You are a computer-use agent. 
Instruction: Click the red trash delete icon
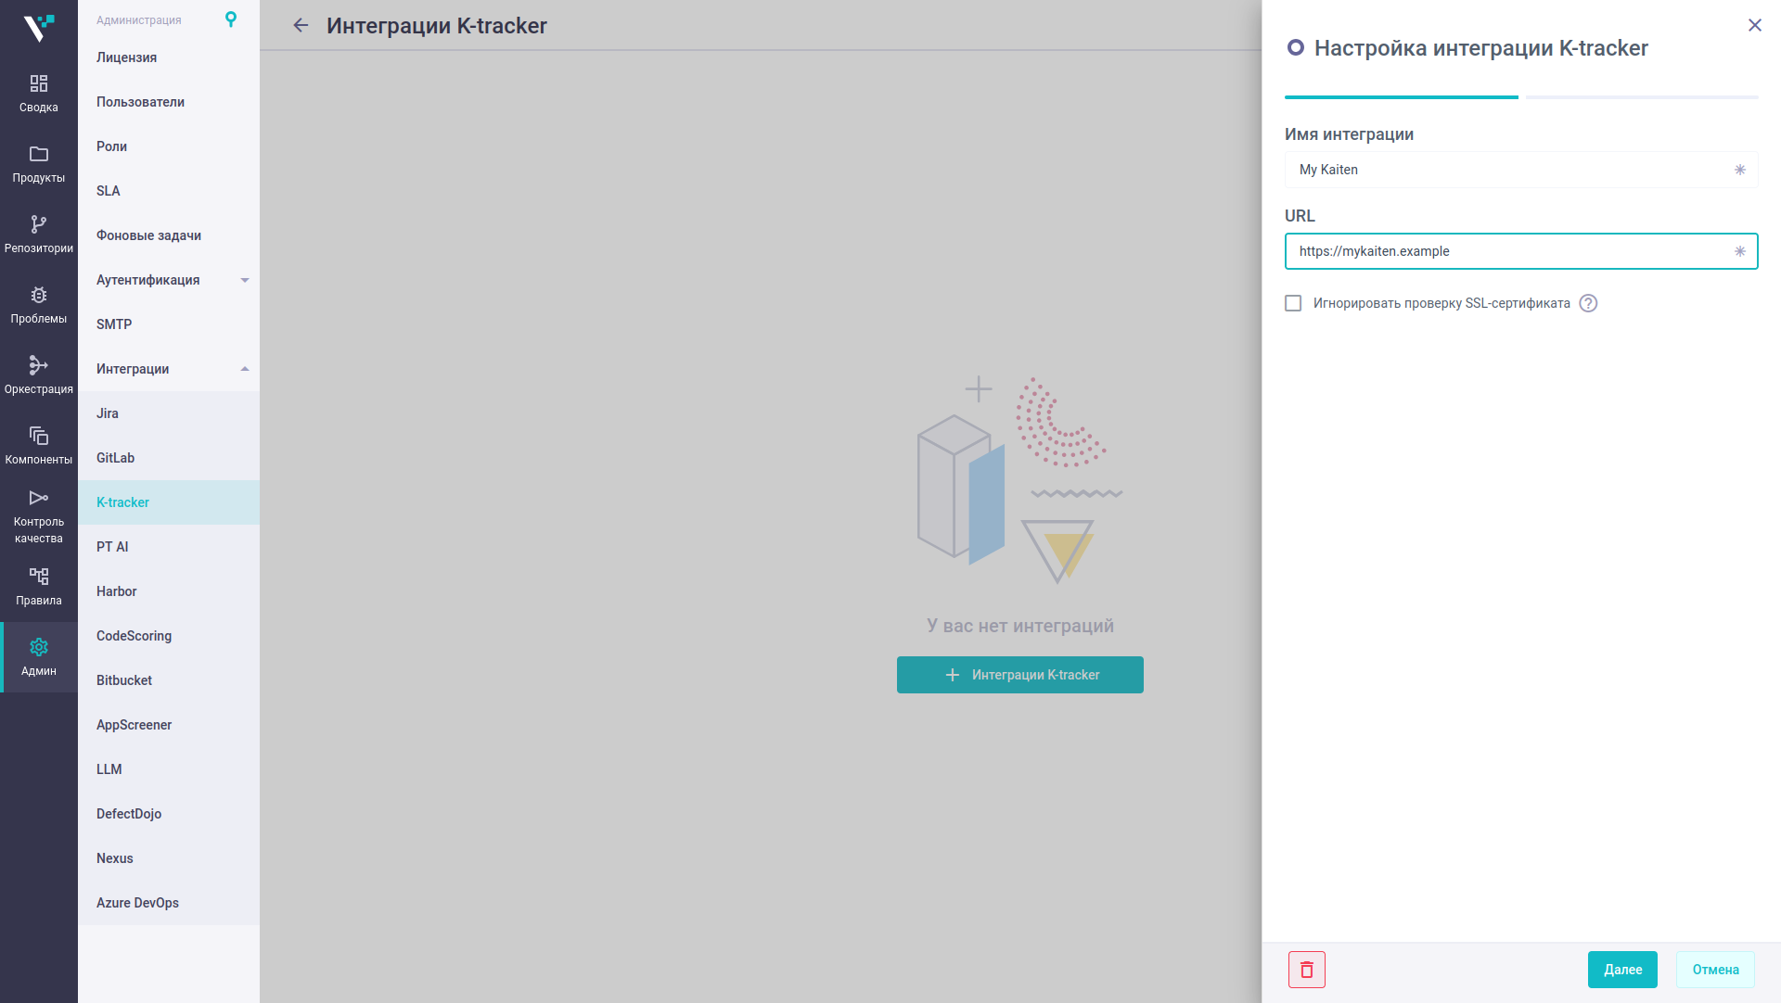click(1306, 970)
